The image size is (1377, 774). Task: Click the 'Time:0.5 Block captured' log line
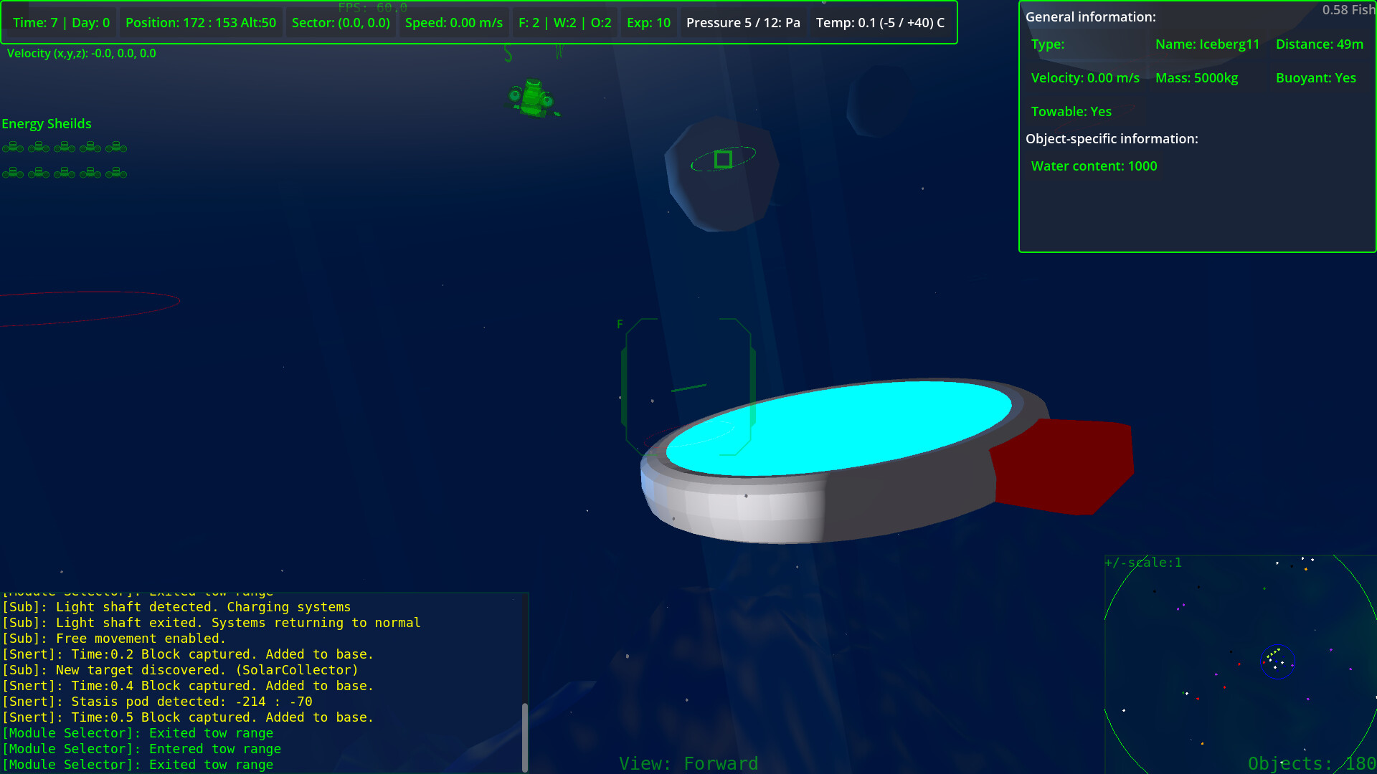tap(188, 717)
